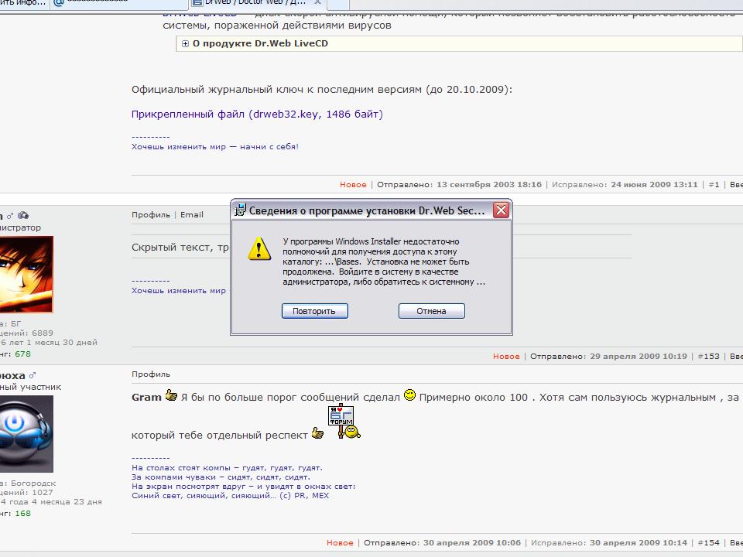Viewport: 743px width, 557px height.
Task: Click the headphones robot avatar image
Action: (x=26, y=433)
